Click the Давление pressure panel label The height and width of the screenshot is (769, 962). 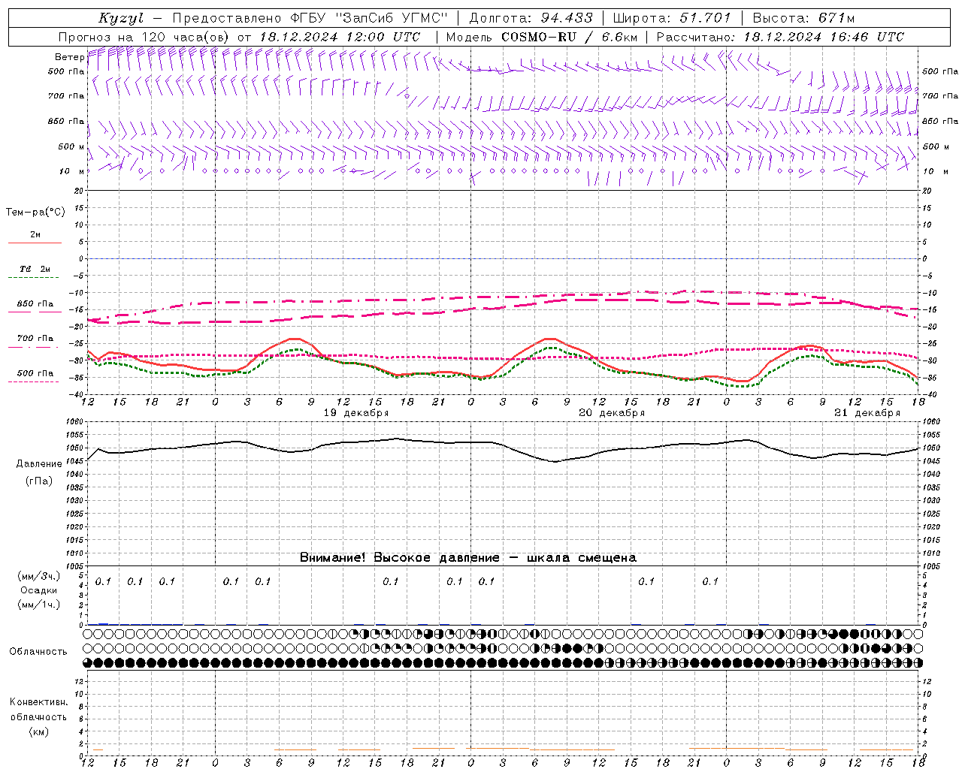point(39,464)
